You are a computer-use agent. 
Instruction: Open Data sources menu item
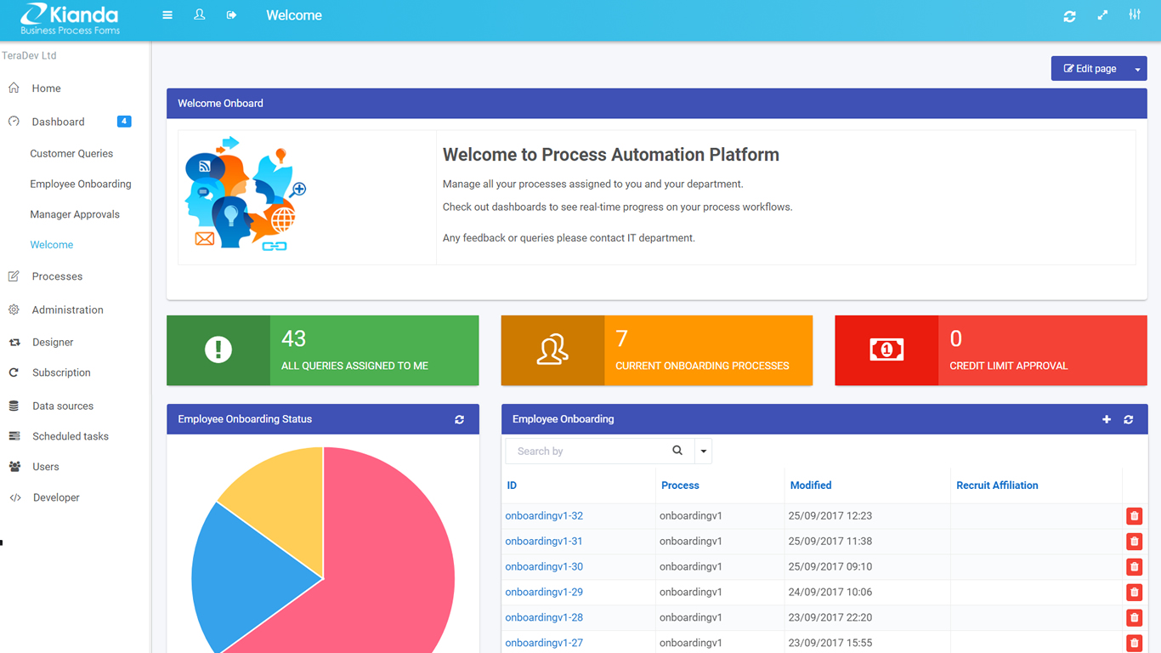coord(63,406)
